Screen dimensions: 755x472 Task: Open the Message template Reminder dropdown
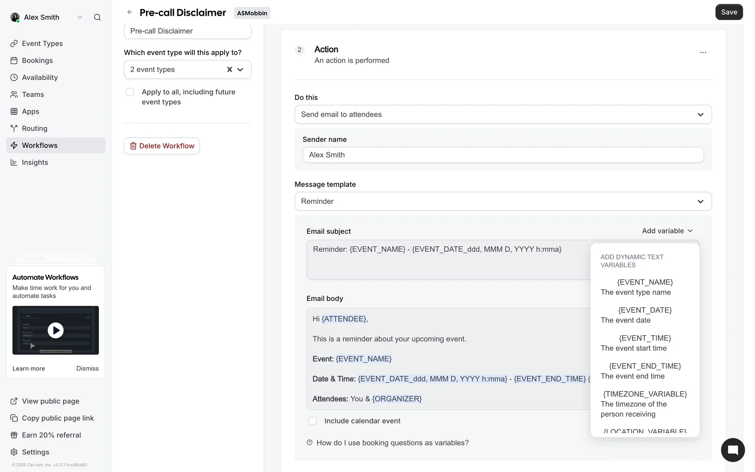tap(503, 201)
